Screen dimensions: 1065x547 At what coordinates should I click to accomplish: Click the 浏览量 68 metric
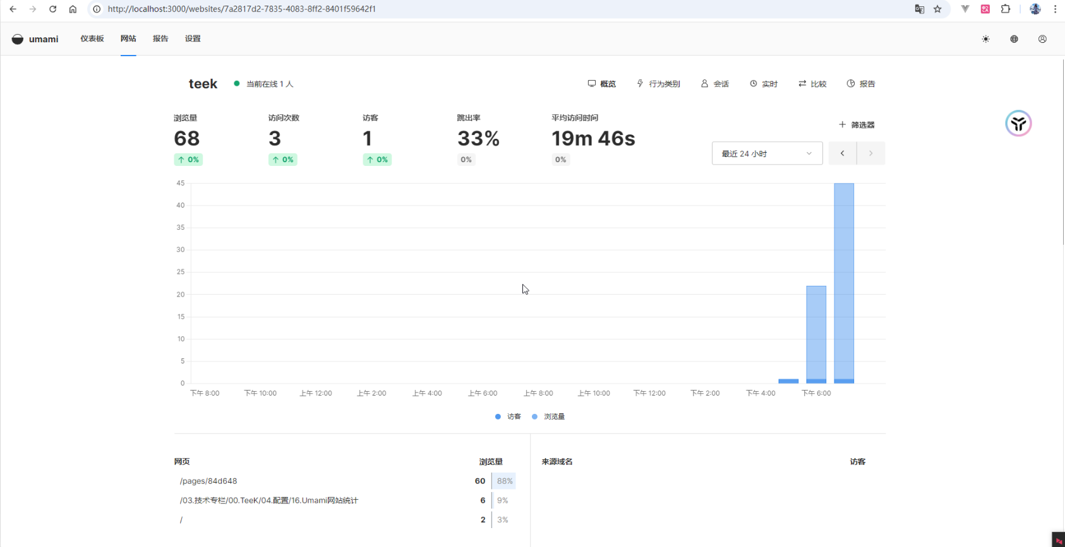[x=188, y=140]
